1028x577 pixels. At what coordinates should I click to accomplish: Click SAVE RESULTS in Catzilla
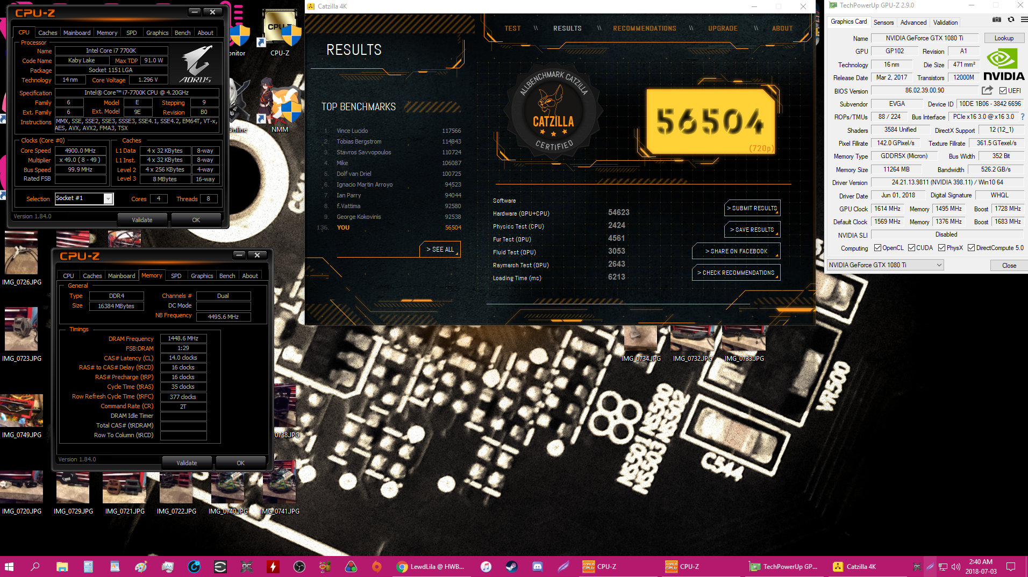click(752, 230)
